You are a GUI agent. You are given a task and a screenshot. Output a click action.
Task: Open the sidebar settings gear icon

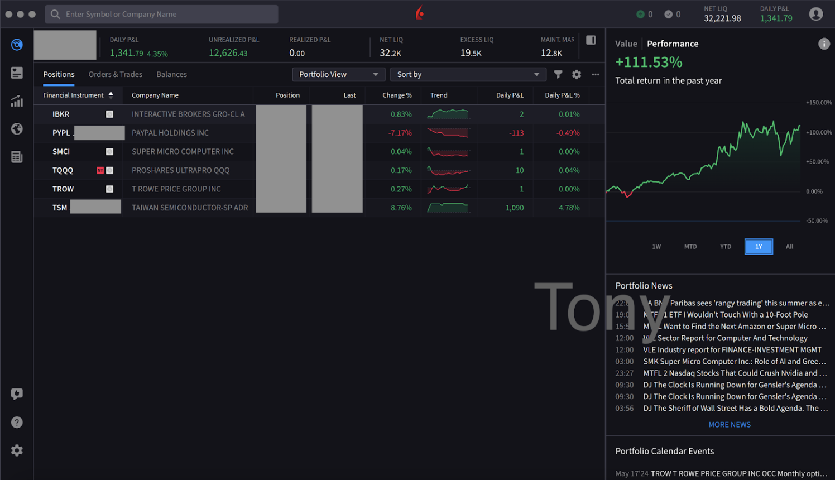click(x=17, y=450)
